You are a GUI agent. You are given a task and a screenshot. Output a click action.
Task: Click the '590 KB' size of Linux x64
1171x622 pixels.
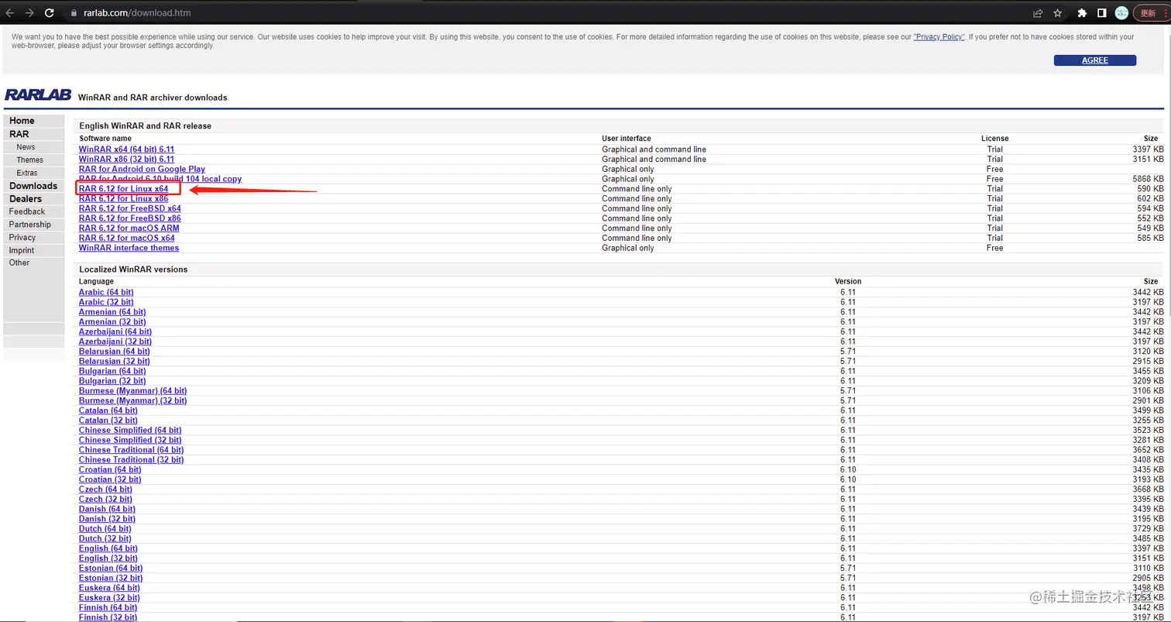[x=1150, y=189]
